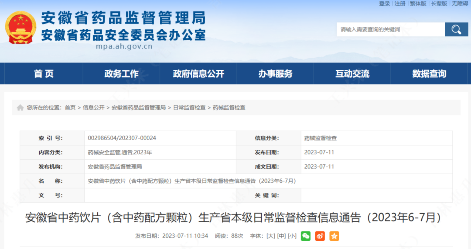
Task: Click the national emblem logo
Action: coord(20,27)
